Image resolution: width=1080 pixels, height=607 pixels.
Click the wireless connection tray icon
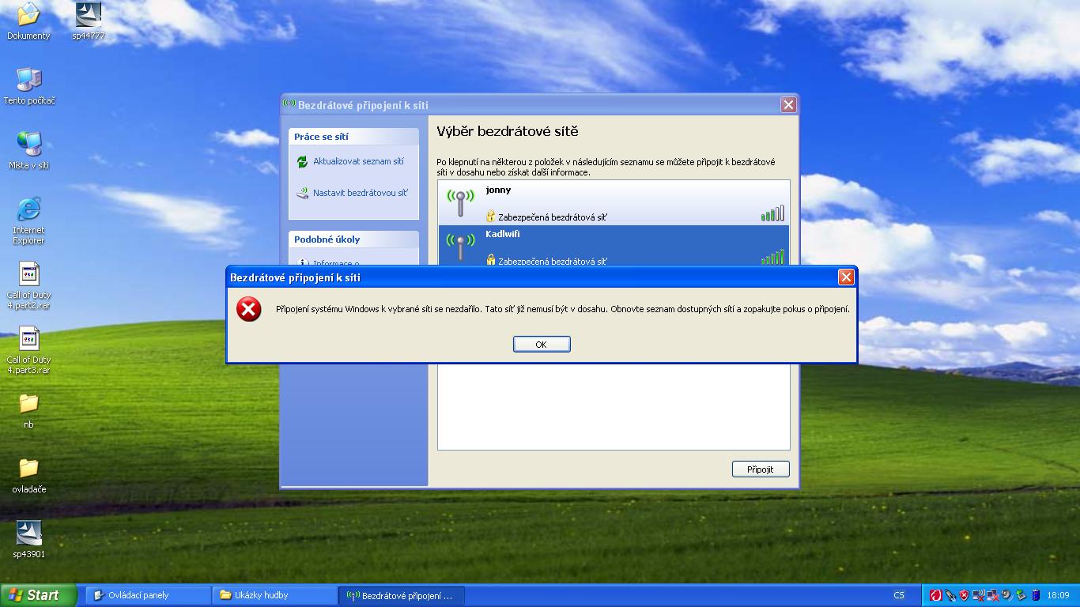978,595
